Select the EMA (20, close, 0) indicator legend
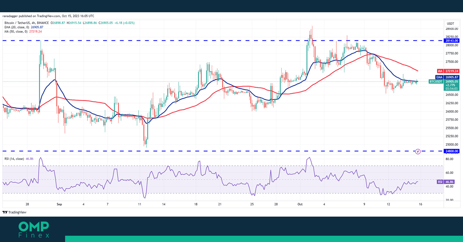This screenshot has width=463, height=242. (17, 27)
